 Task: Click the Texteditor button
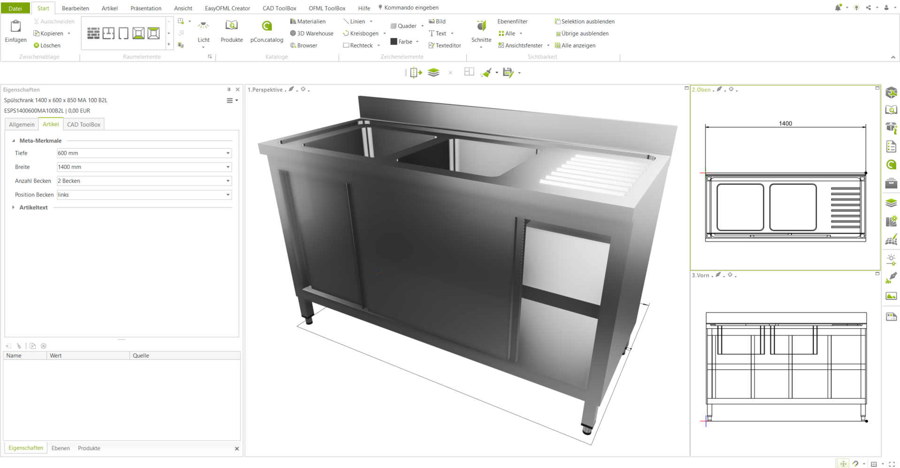pos(445,45)
